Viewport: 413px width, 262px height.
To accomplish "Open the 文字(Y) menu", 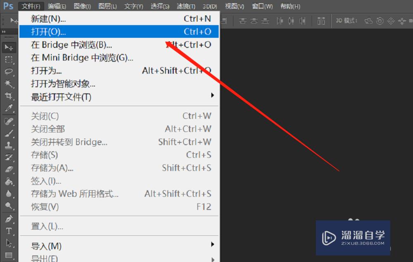I will click(133, 6).
